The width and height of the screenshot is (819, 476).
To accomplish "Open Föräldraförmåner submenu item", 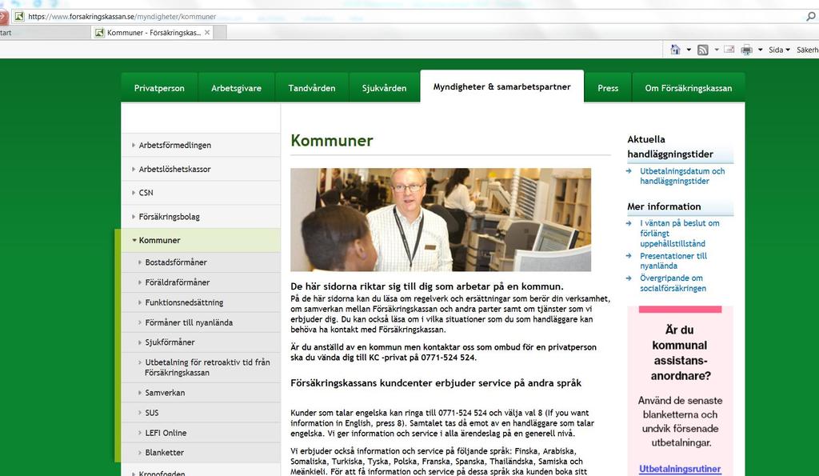I will click(x=201, y=282).
